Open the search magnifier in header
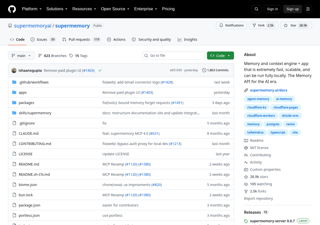Image resolution: width=320 pixels, height=225 pixels. [x=256, y=9]
